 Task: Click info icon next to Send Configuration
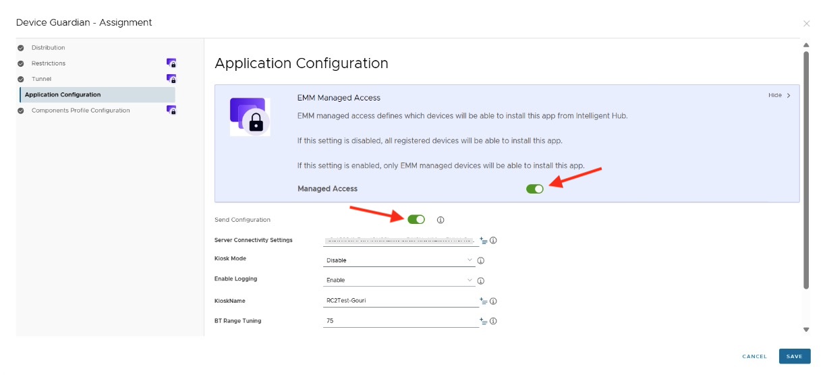coord(440,220)
